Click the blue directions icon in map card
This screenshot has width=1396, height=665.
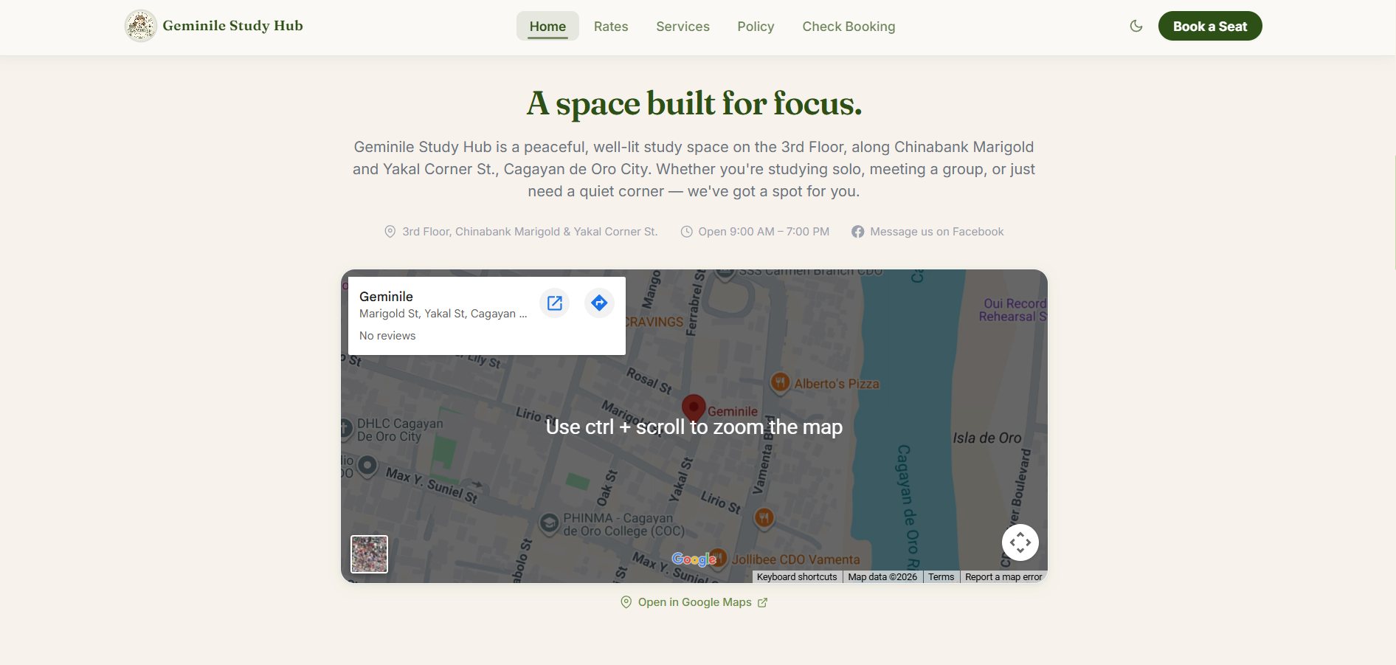pos(599,303)
